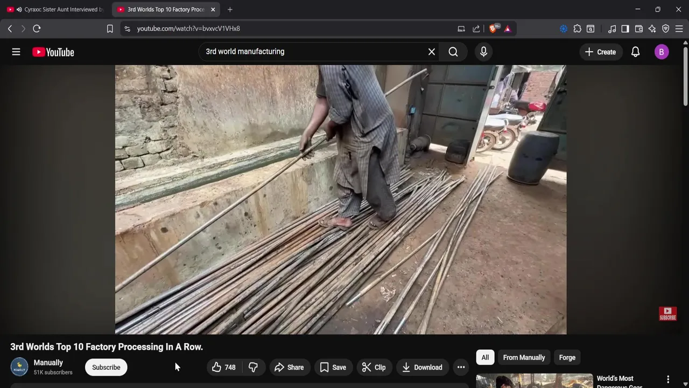Click the 51K subscribers text
This screenshot has width=689, height=388.
tap(53, 372)
